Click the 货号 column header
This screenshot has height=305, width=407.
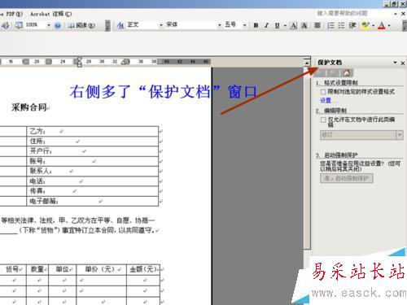(13, 269)
